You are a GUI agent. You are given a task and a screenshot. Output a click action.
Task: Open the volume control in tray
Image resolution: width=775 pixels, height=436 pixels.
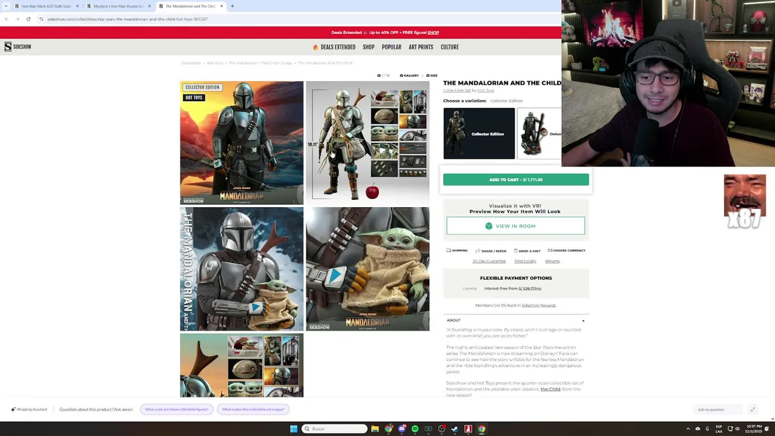pos(736,429)
